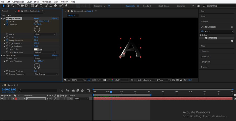Select the Eraser tool
The image size is (236, 121).
point(55,6)
